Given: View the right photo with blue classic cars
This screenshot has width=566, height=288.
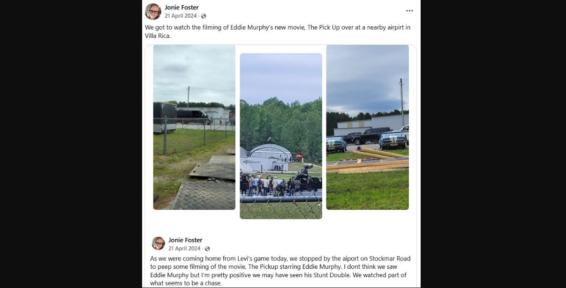Looking at the screenshot, I should (x=367, y=127).
